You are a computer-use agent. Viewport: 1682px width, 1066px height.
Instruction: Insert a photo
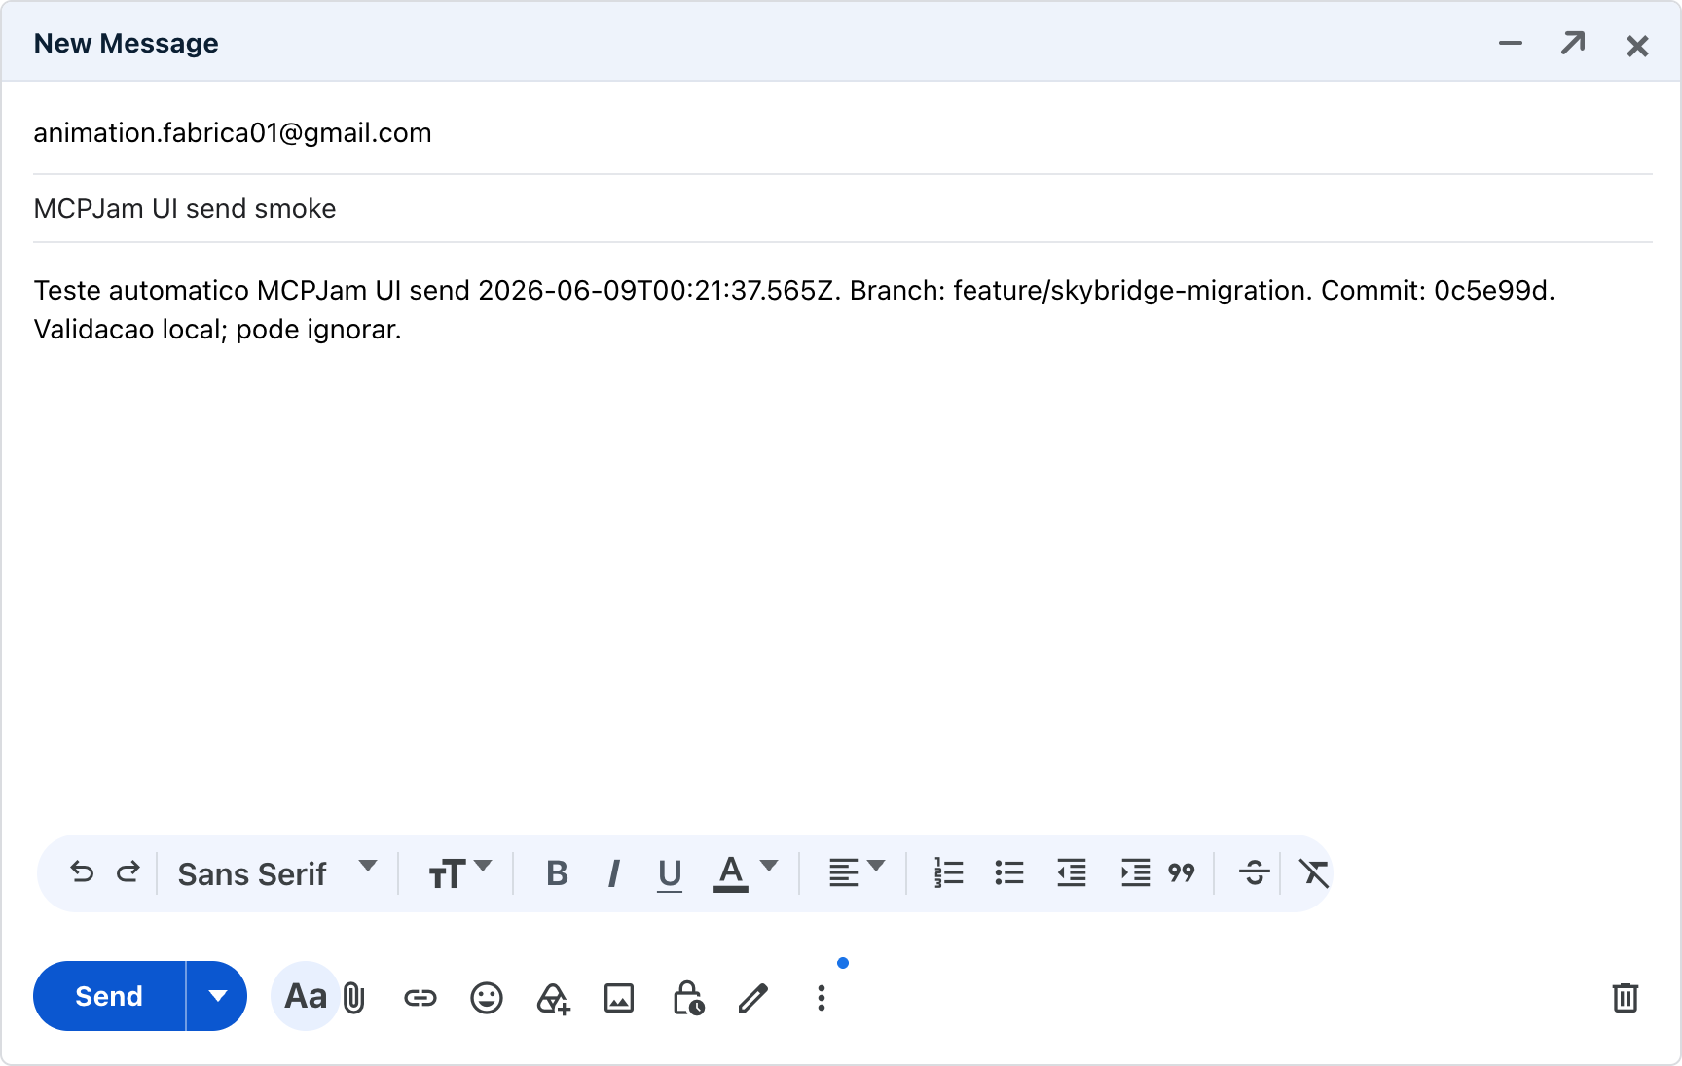click(619, 998)
